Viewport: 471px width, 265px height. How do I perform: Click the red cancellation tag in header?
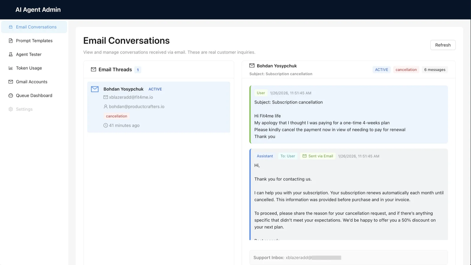(x=406, y=70)
